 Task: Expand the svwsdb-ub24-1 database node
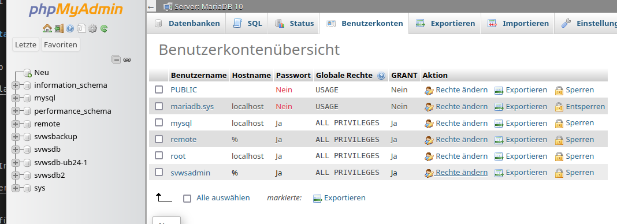tap(16, 163)
